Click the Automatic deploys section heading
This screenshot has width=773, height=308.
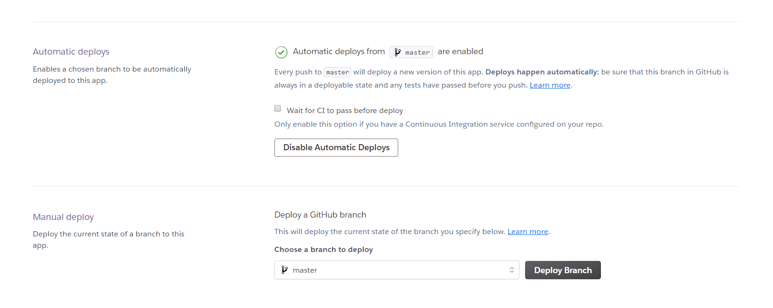click(x=71, y=52)
